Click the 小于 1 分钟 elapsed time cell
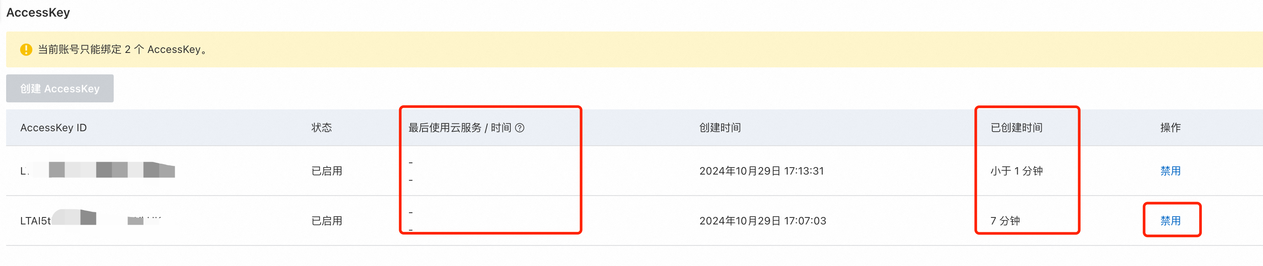The height and width of the screenshot is (266, 1263). 1016,171
